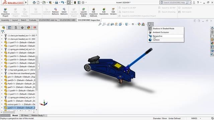Open Edit Operations
The image size is (214, 120).
(x=104, y=11)
